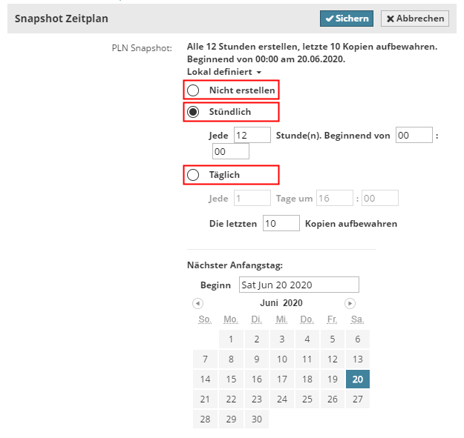
Task: Click June 10 in the calendar
Action: [281, 359]
